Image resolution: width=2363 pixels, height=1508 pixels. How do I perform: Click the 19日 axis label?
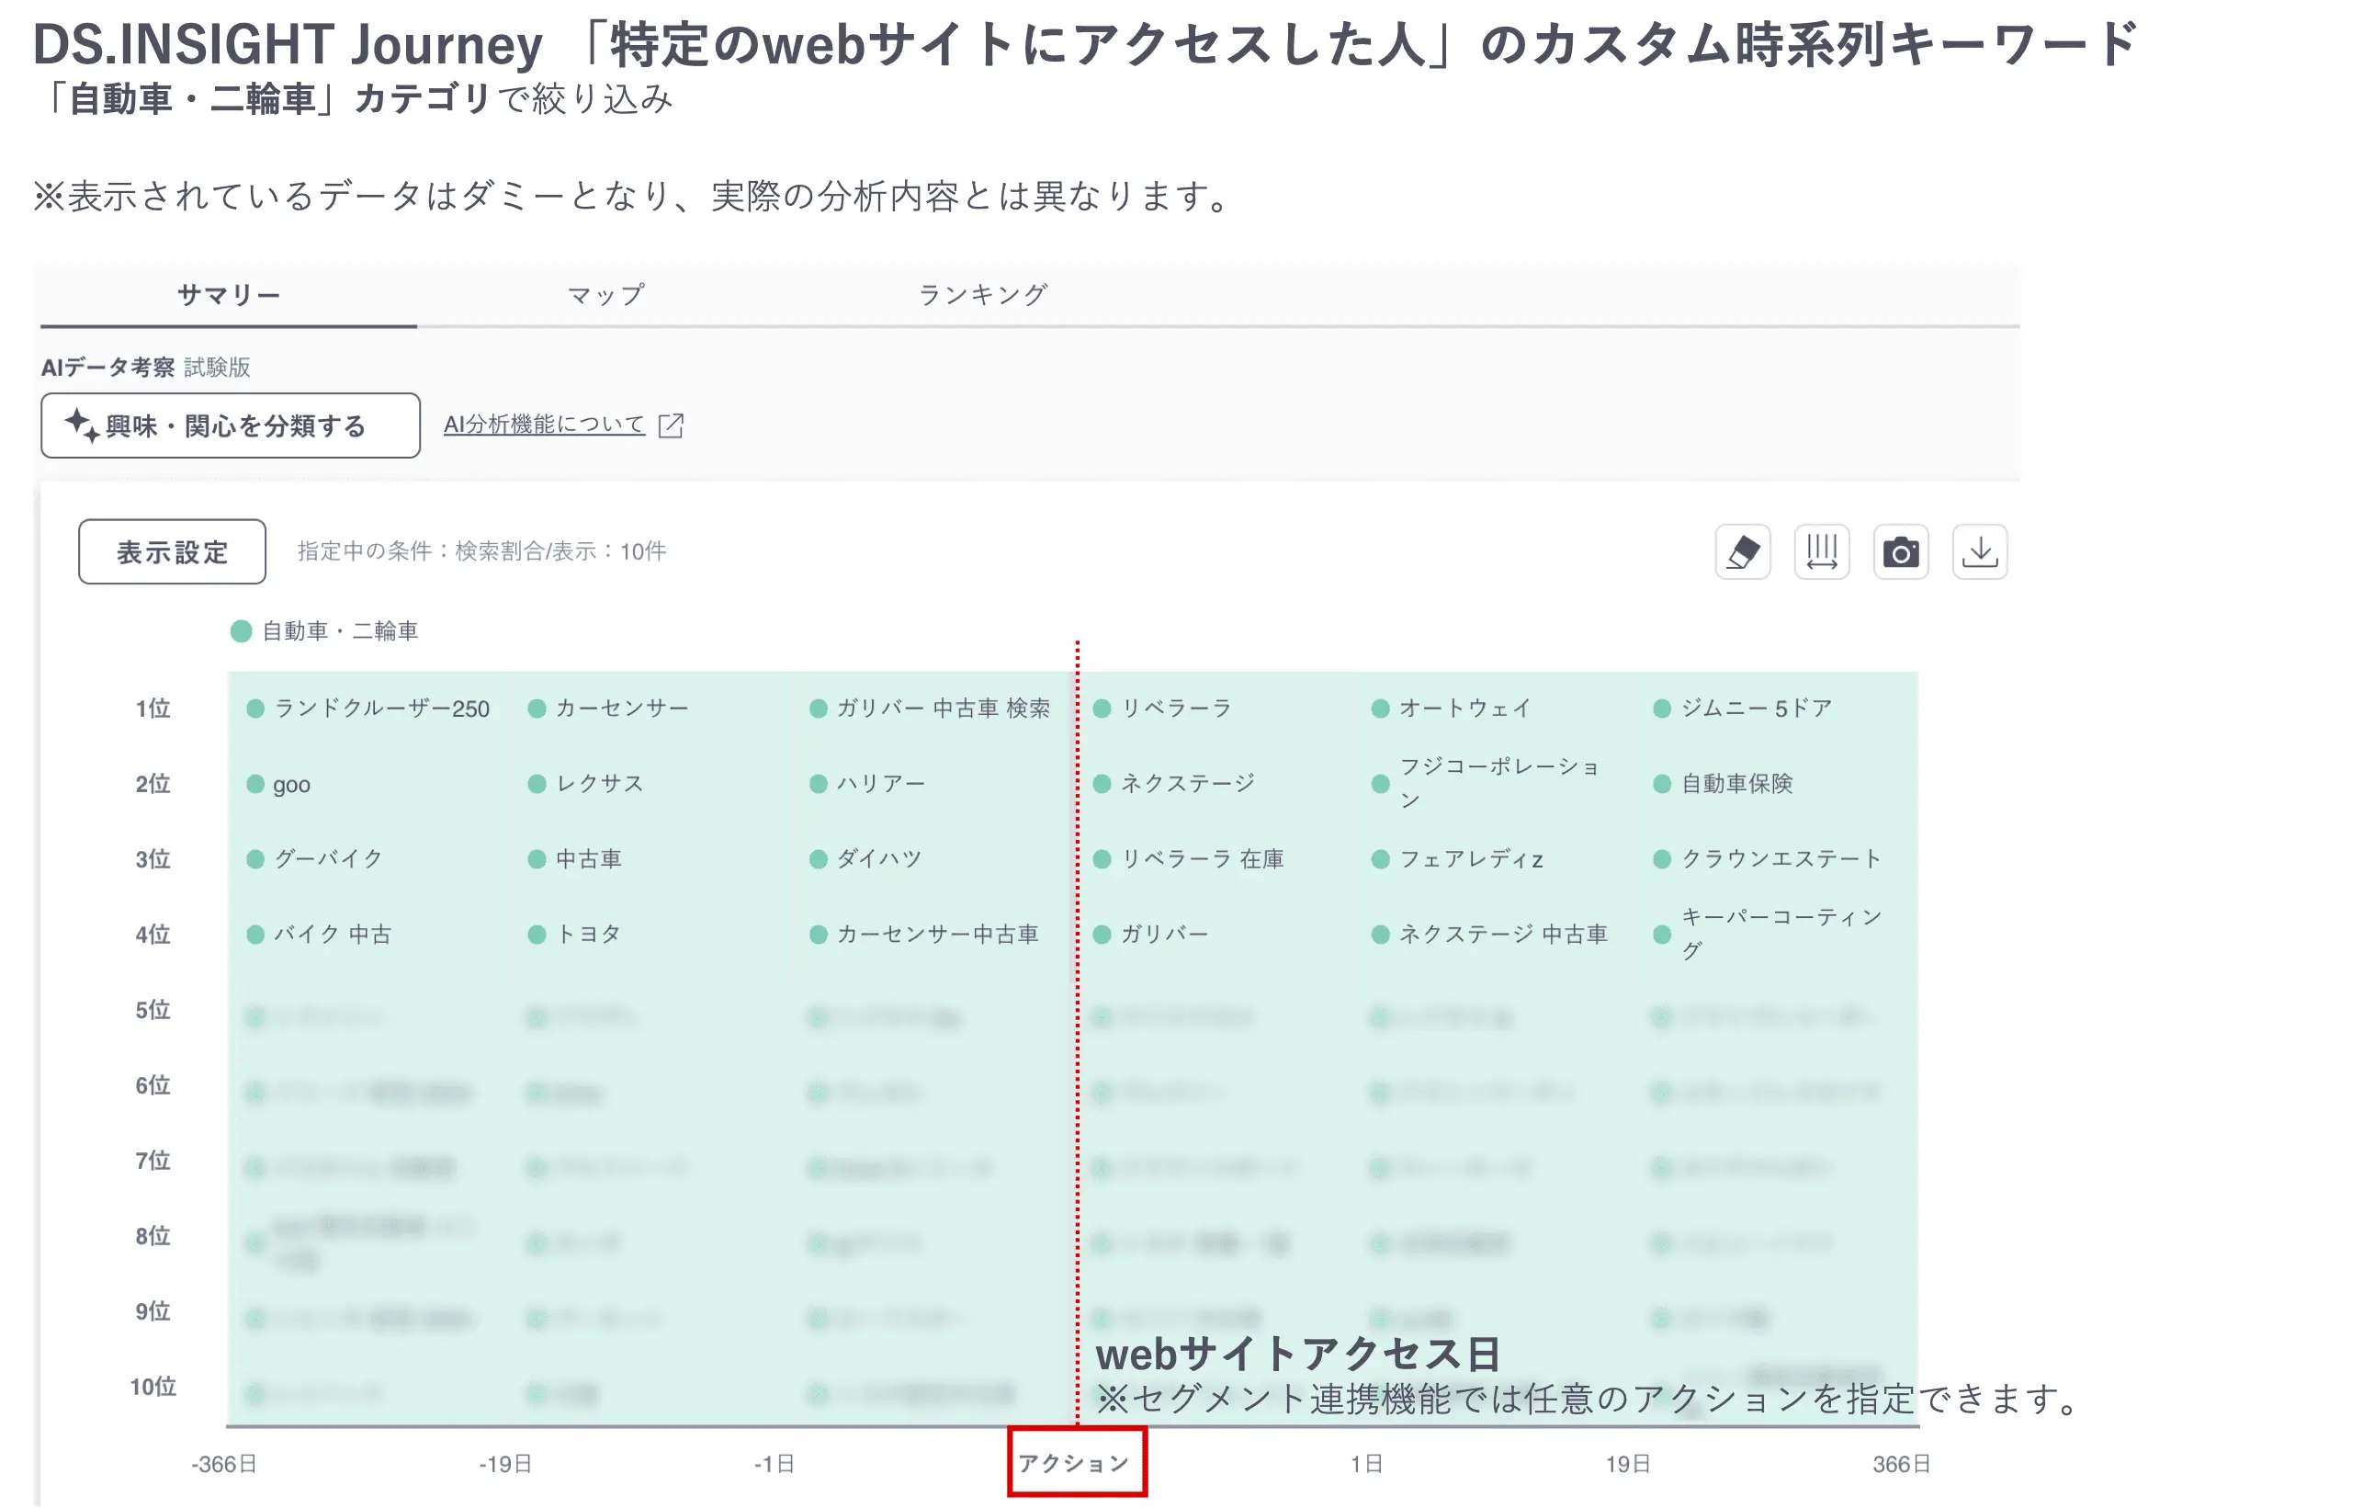click(1628, 1465)
